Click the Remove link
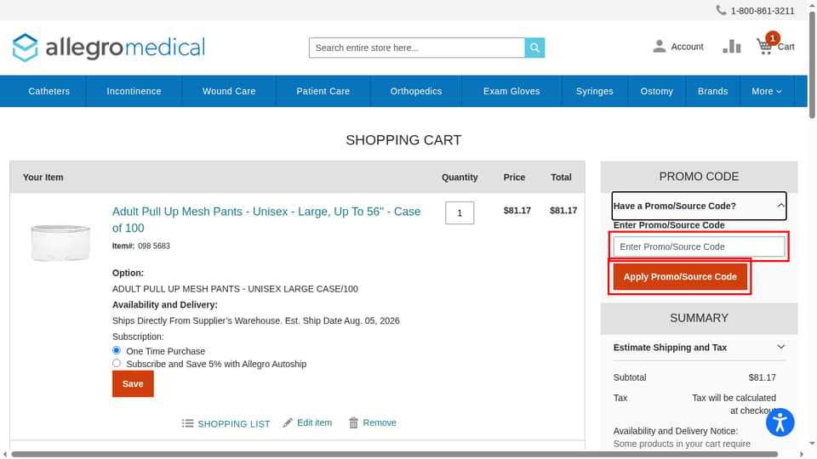This screenshot has width=817, height=459. click(380, 422)
